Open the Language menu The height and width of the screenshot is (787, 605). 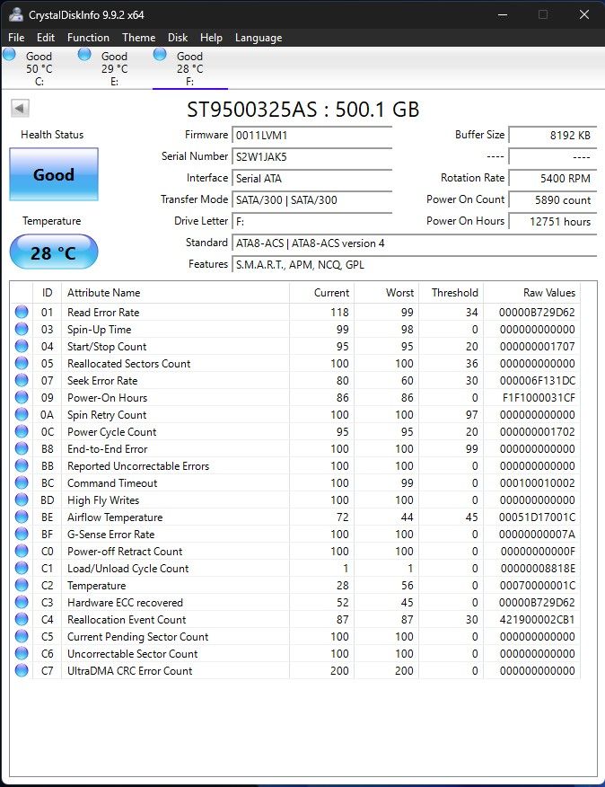(x=259, y=38)
